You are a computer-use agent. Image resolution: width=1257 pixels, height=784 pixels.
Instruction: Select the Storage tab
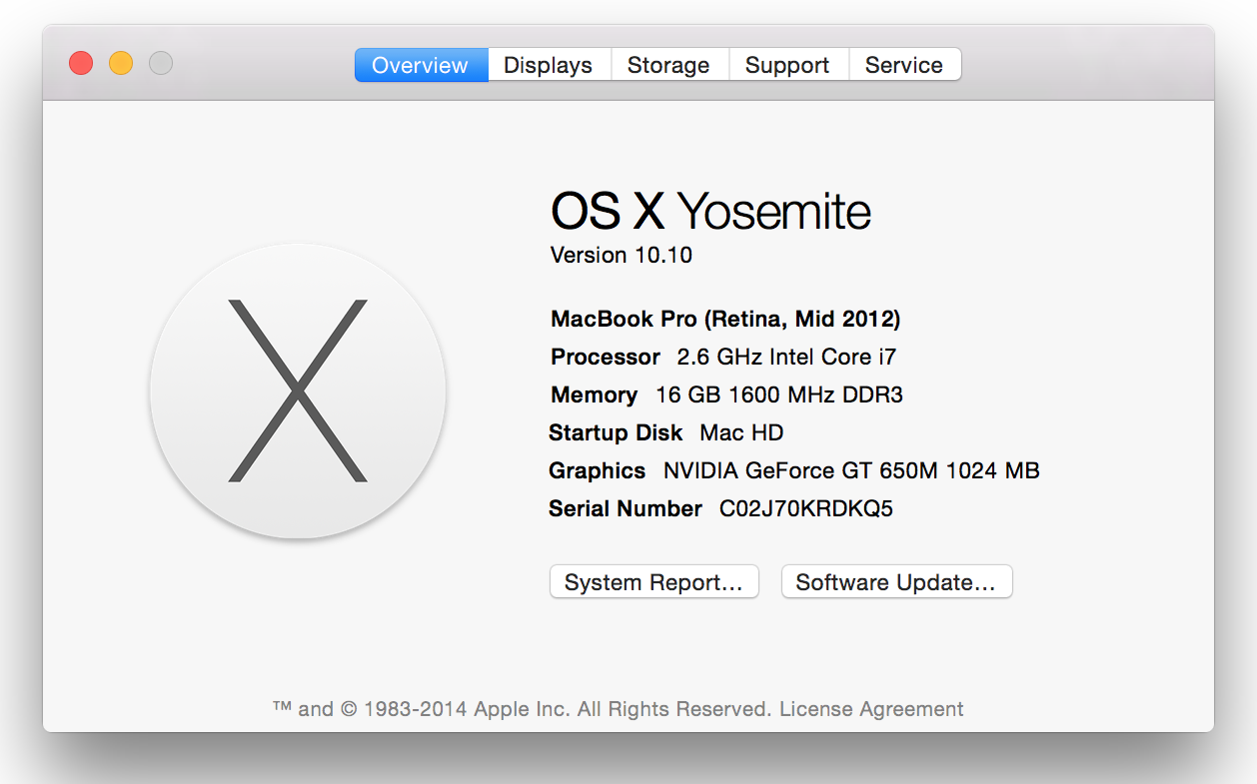point(669,65)
